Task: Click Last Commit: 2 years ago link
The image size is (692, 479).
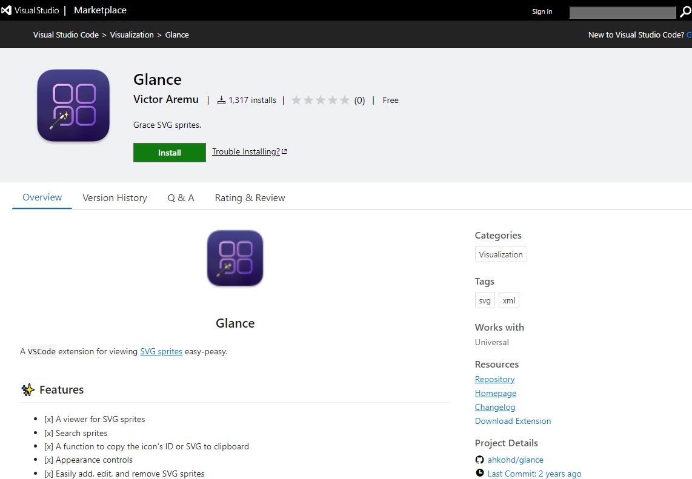Action: pyautogui.click(x=534, y=474)
